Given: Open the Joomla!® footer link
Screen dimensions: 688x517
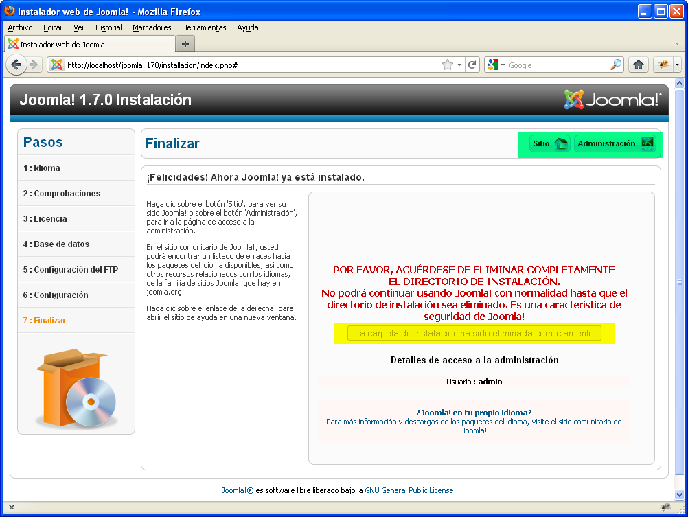Looking at the screenshot, I should coord(238,490).
